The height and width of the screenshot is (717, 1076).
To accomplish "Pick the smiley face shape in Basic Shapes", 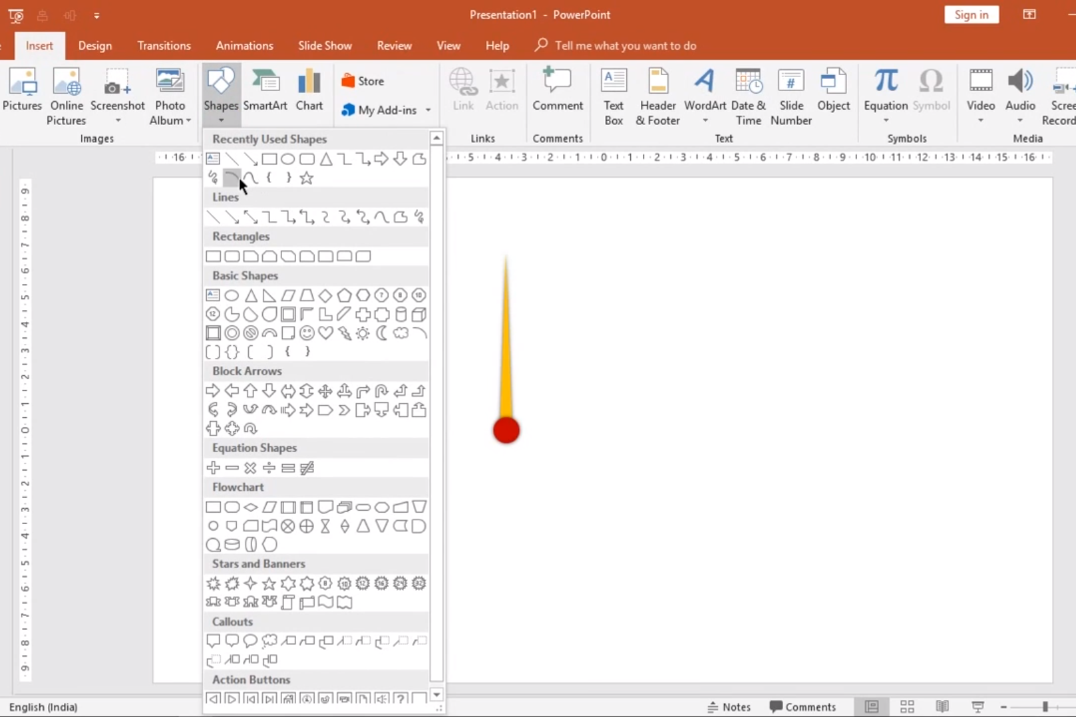I will pos(307,333).
